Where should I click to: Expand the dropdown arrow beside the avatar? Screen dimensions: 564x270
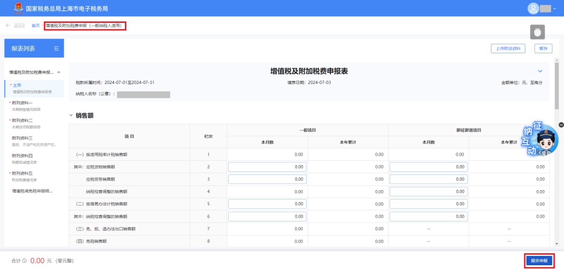554,9
